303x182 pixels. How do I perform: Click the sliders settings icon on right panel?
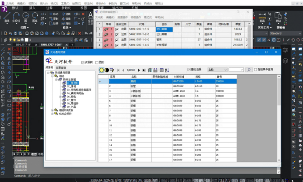[x=285, y=50]
